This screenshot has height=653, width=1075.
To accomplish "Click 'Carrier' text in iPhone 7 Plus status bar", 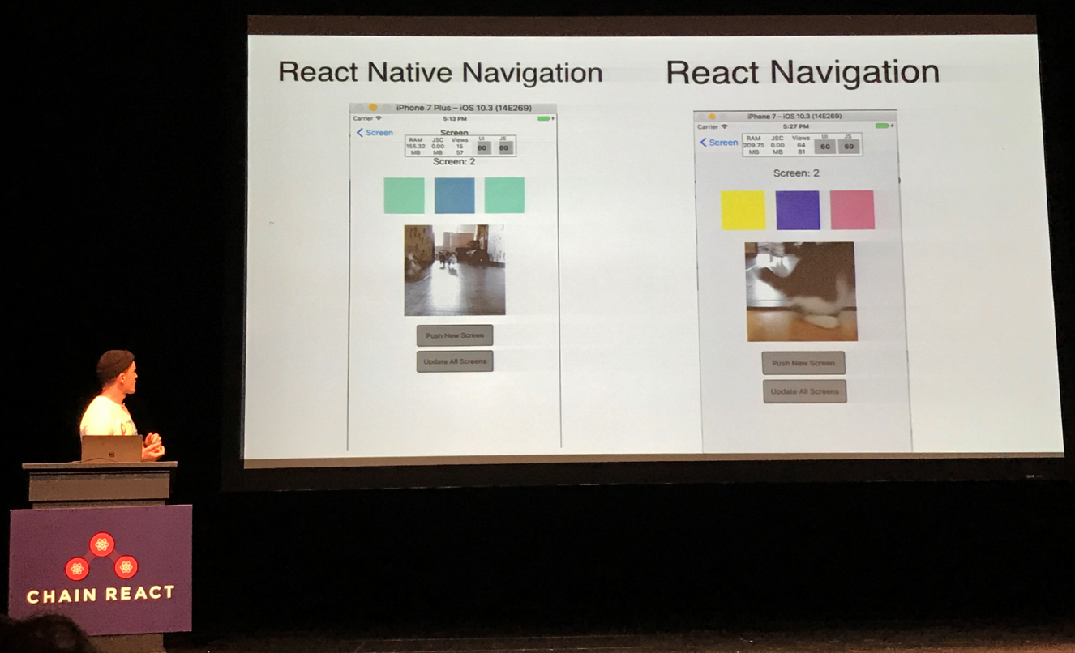I will click(x=362, y=118).
